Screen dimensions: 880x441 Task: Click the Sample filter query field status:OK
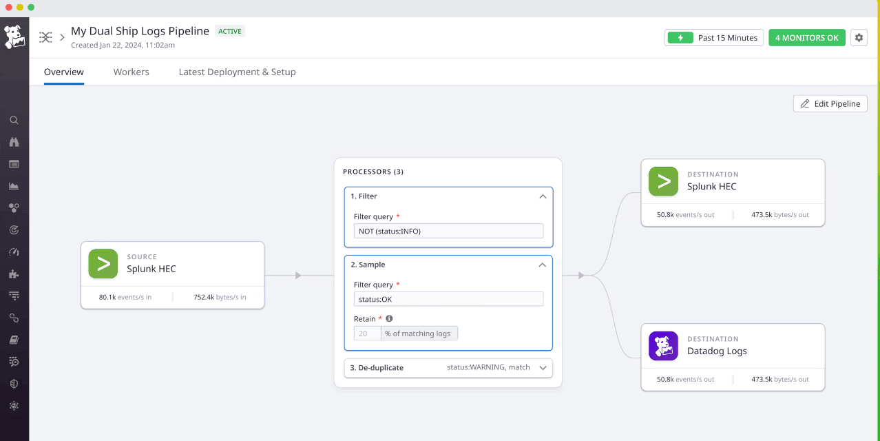(448, 299)
